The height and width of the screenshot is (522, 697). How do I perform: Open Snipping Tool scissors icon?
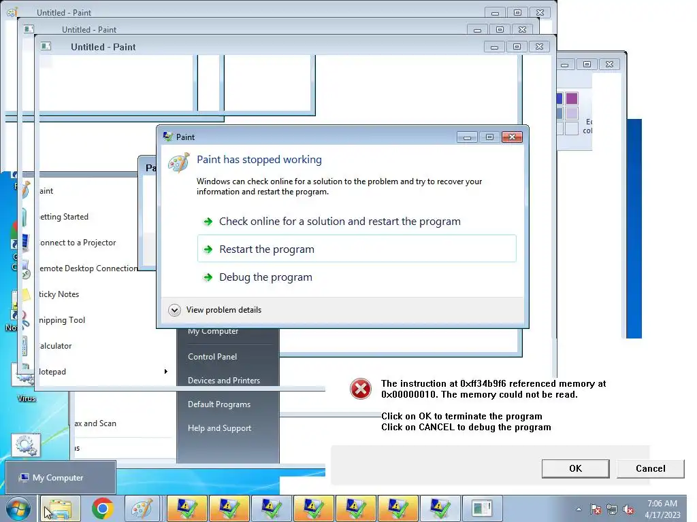[x=25, y=319]
